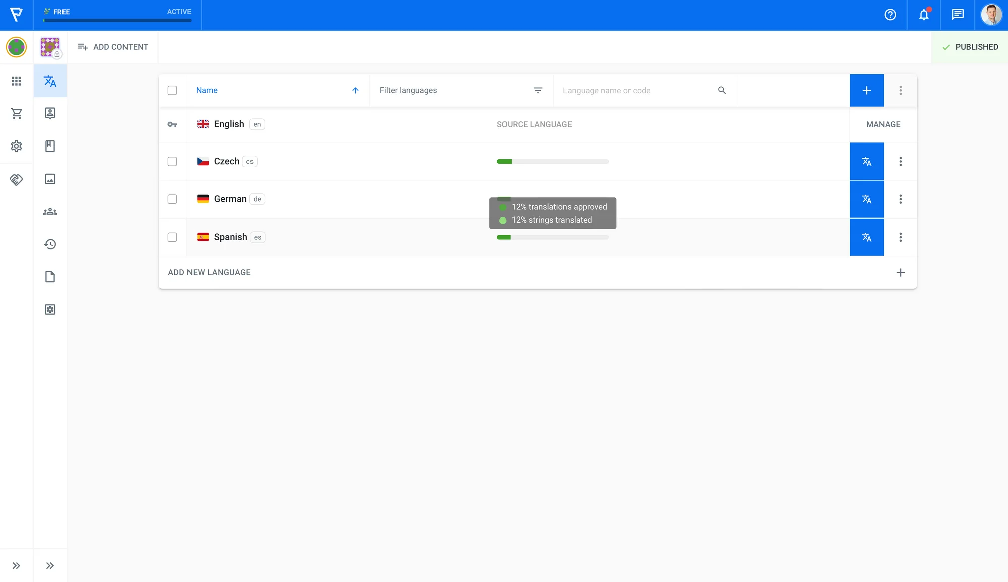Expand the secondary sidebar with double chevron
Viewport: 1008px width, 582px height.
click(x=50, y=566)
